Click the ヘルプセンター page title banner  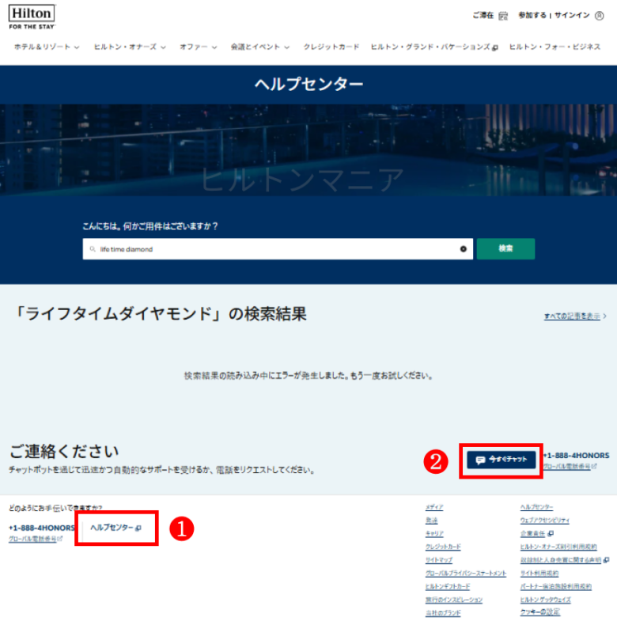[x=308, y=85]
